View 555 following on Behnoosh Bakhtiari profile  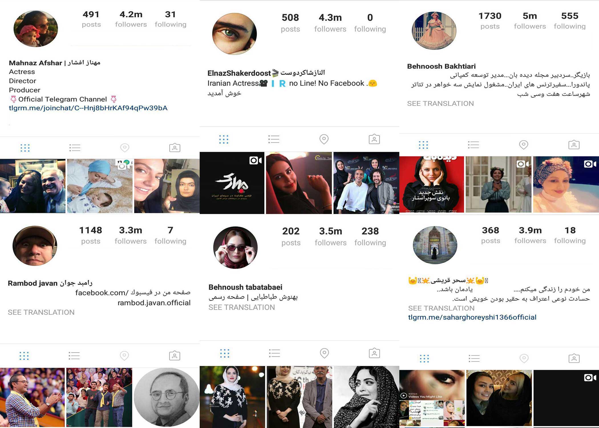pos(570,21)
